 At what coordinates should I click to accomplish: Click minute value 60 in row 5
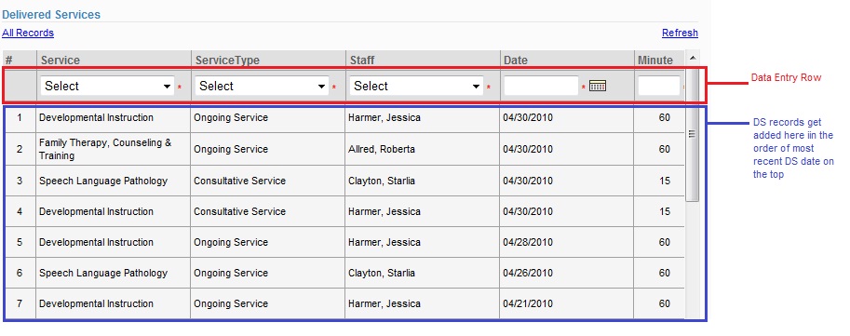tap(665, 242)
